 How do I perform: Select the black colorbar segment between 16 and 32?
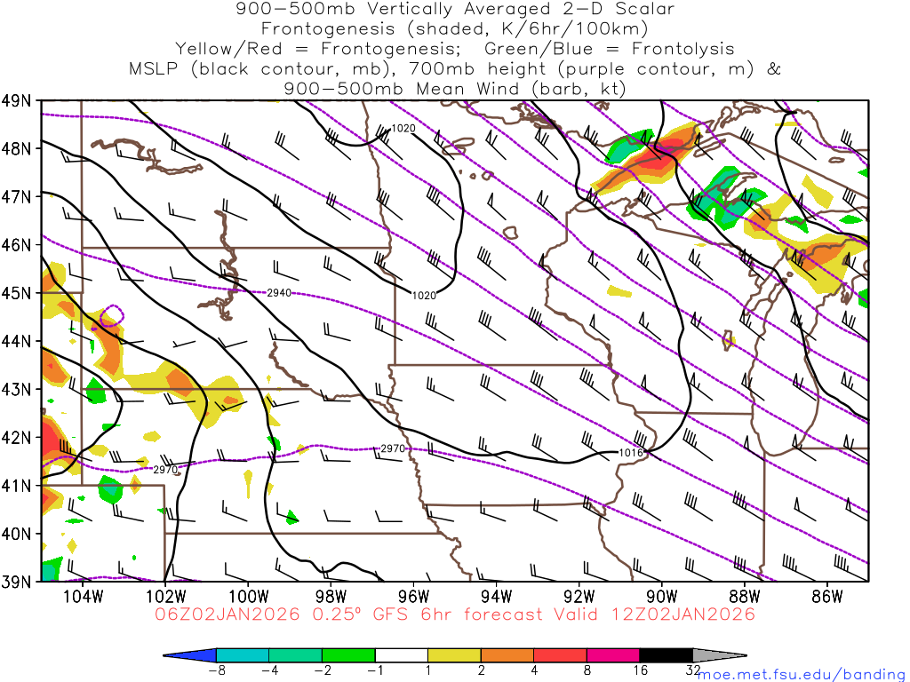click(666, 655)
